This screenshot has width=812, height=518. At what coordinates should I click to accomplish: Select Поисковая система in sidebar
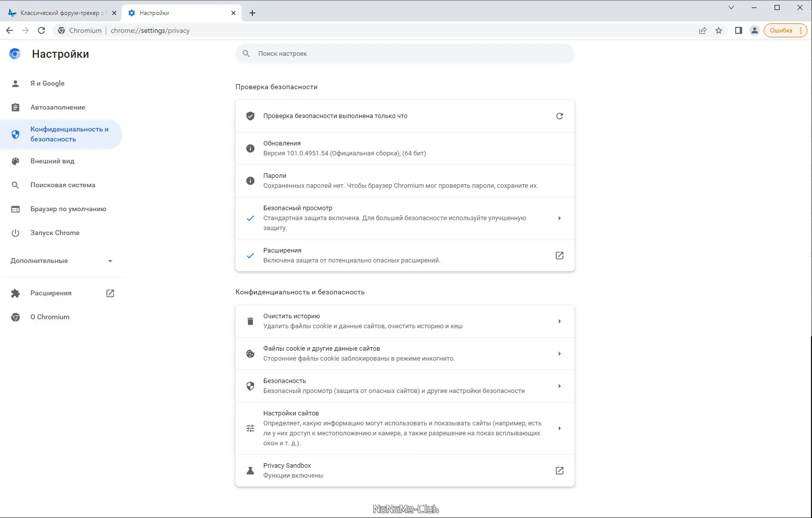[x=63, y=185]
